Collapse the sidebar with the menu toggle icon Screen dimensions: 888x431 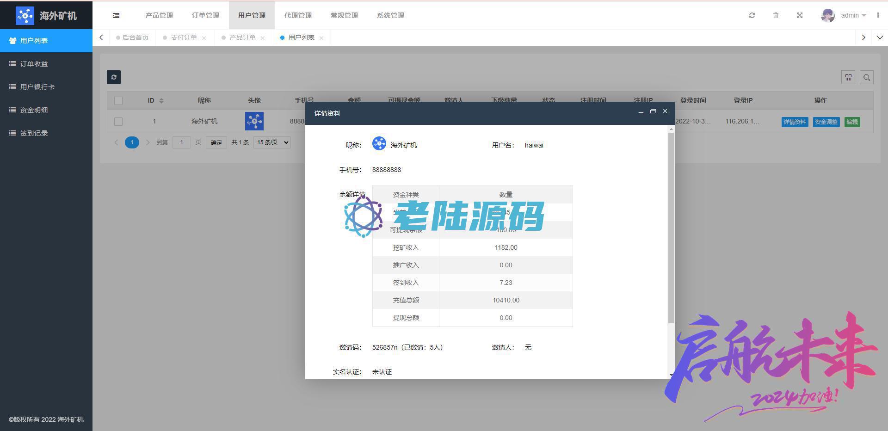pyautogui.click(x=116, y=15)
